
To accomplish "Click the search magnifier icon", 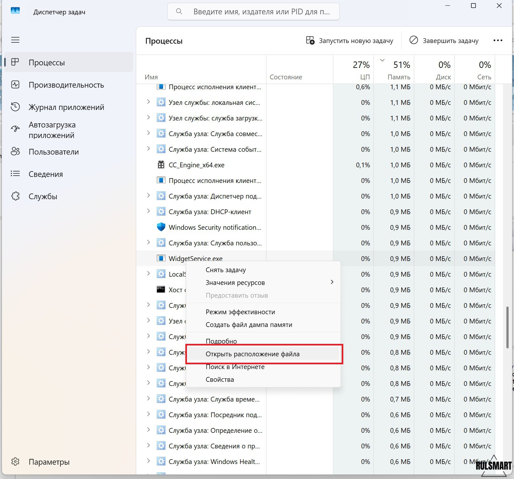I will coord(179,11).
